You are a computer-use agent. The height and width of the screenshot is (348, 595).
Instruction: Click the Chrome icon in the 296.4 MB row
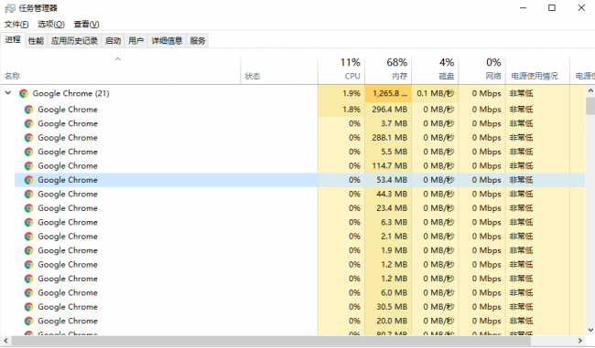click(29, 110)
